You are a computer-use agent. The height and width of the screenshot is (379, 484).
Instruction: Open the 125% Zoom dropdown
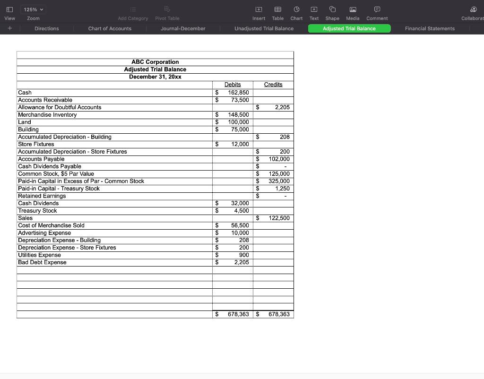33,9
